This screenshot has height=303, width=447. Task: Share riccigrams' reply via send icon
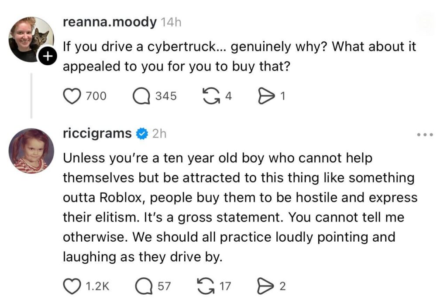coord(265,286)
